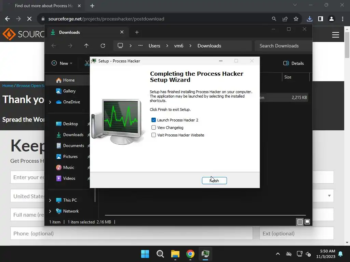The height and width of the screenshot is (262, 350).
Task: Click the 2,215 KB file size cell
Action: tap(299, 98)
